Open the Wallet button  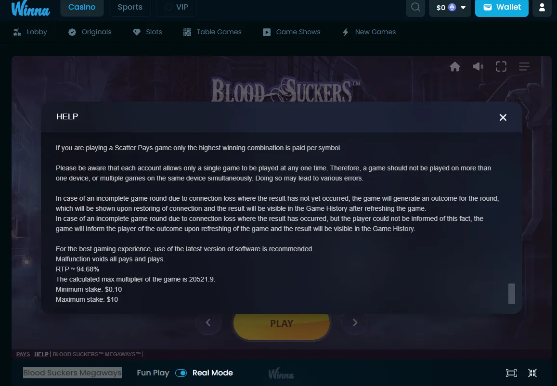point(502,7)
